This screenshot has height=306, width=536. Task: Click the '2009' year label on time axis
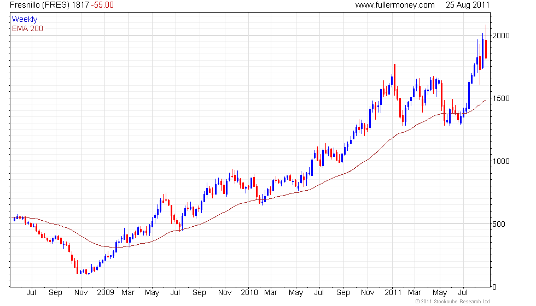coord(105,293)
